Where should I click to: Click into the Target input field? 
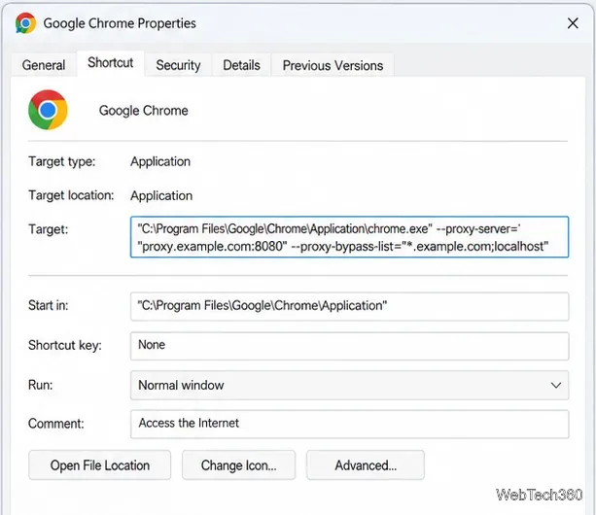click(349, 237)
